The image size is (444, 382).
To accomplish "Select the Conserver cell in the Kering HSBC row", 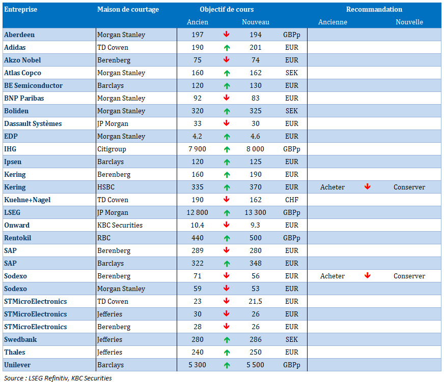I will (409, 187).
